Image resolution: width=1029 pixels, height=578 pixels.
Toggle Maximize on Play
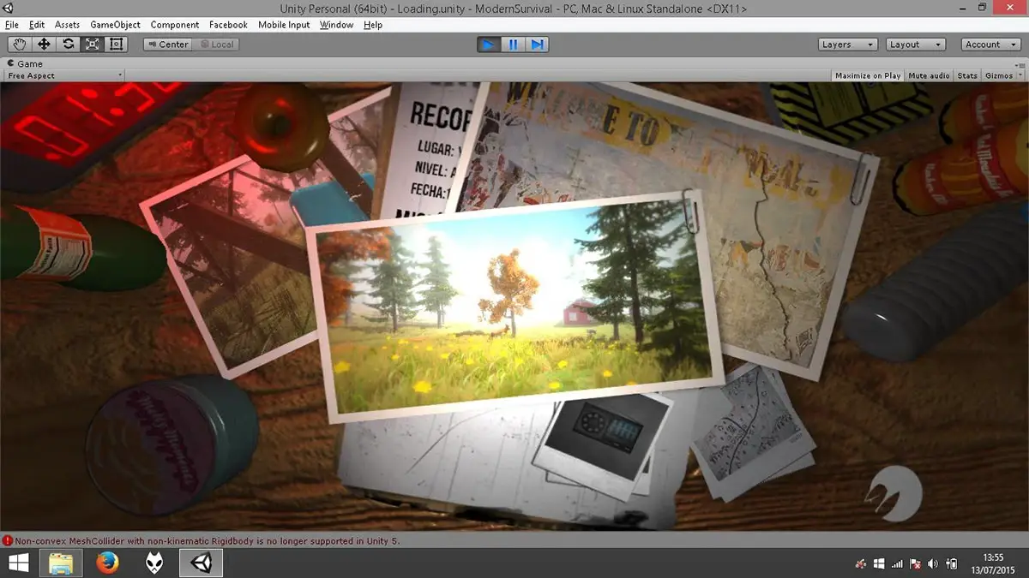[868, 75]
